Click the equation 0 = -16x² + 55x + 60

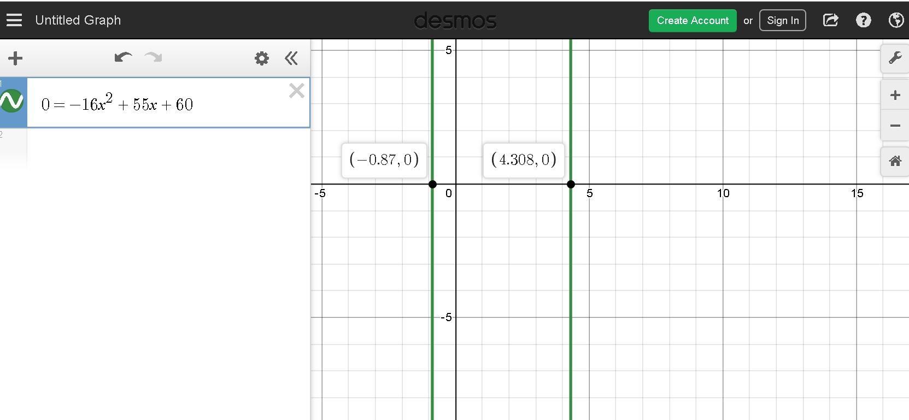pos(117,103)
